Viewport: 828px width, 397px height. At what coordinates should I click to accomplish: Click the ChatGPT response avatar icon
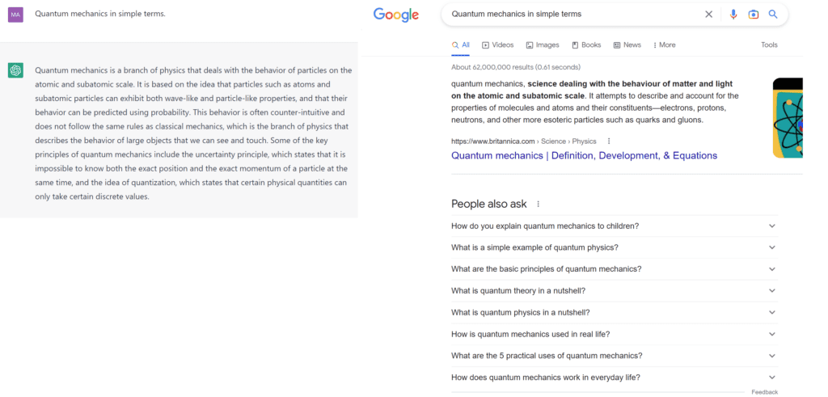(x=15, y=71)
